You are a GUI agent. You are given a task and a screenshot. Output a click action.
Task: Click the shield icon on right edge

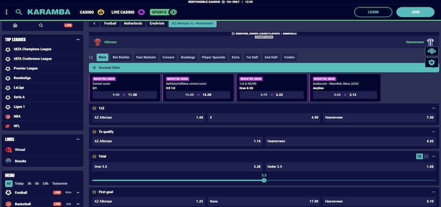(431, 62)
